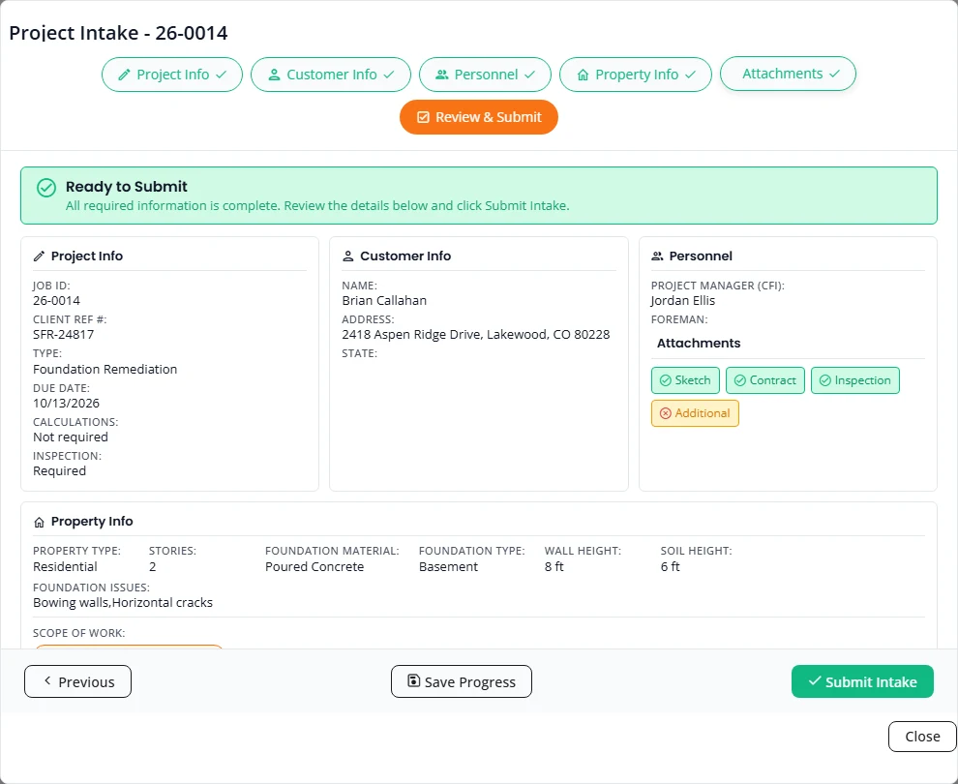
Task: Click the calculations value Not required
Action: [71, 437]
